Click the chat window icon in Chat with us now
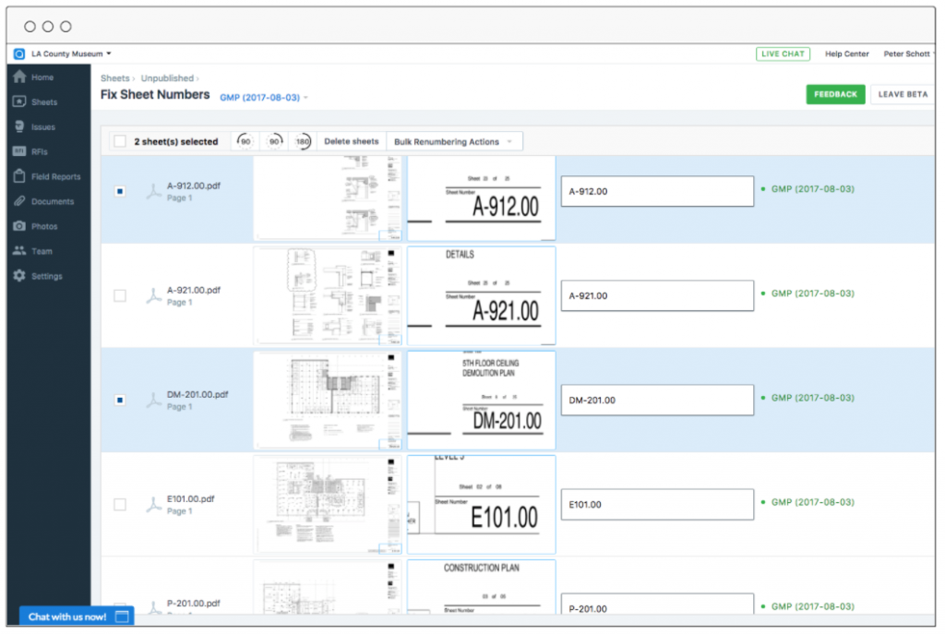 (122, 617)
